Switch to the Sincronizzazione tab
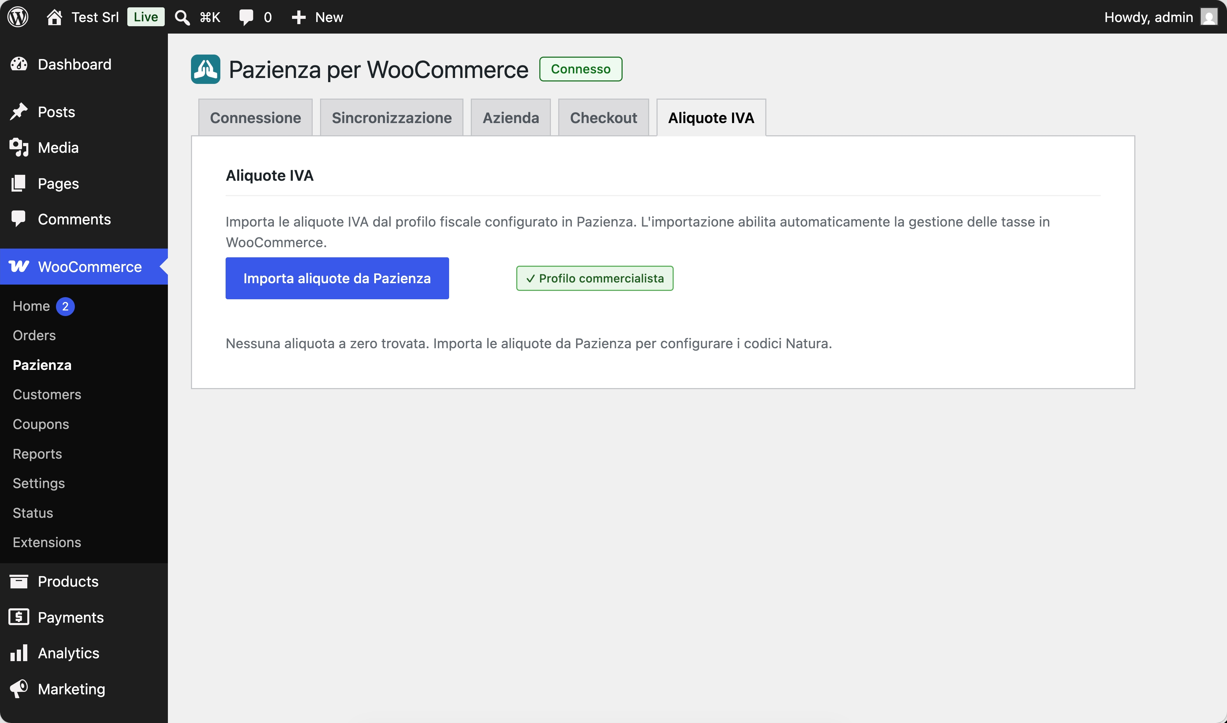Screen dimensions: 1227x723 392,117
